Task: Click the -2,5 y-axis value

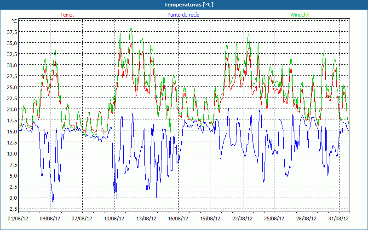Action: tap(12, 209)
